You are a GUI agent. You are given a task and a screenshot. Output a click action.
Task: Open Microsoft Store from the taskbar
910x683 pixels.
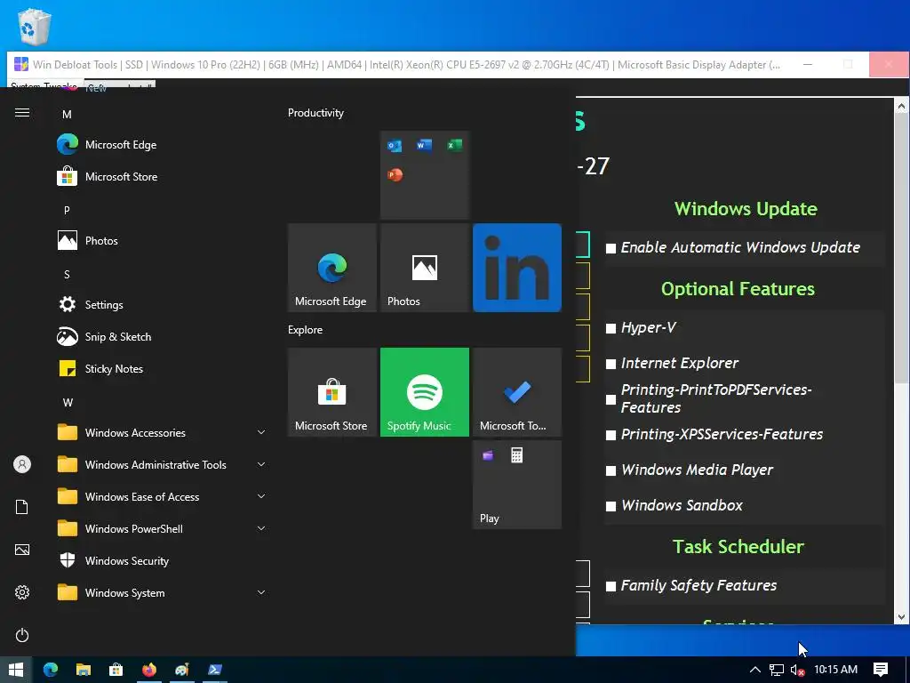(116, 670)
